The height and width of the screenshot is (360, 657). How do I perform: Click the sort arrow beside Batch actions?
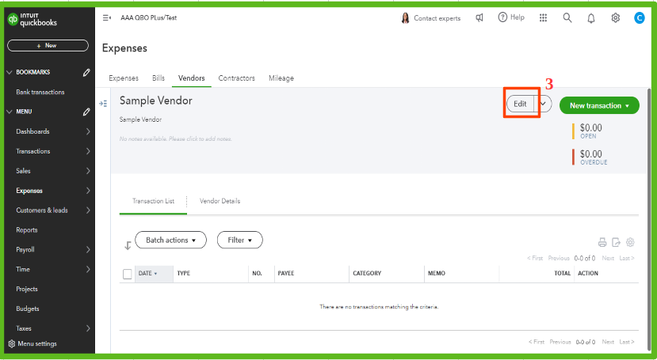(x=128, y=245)
